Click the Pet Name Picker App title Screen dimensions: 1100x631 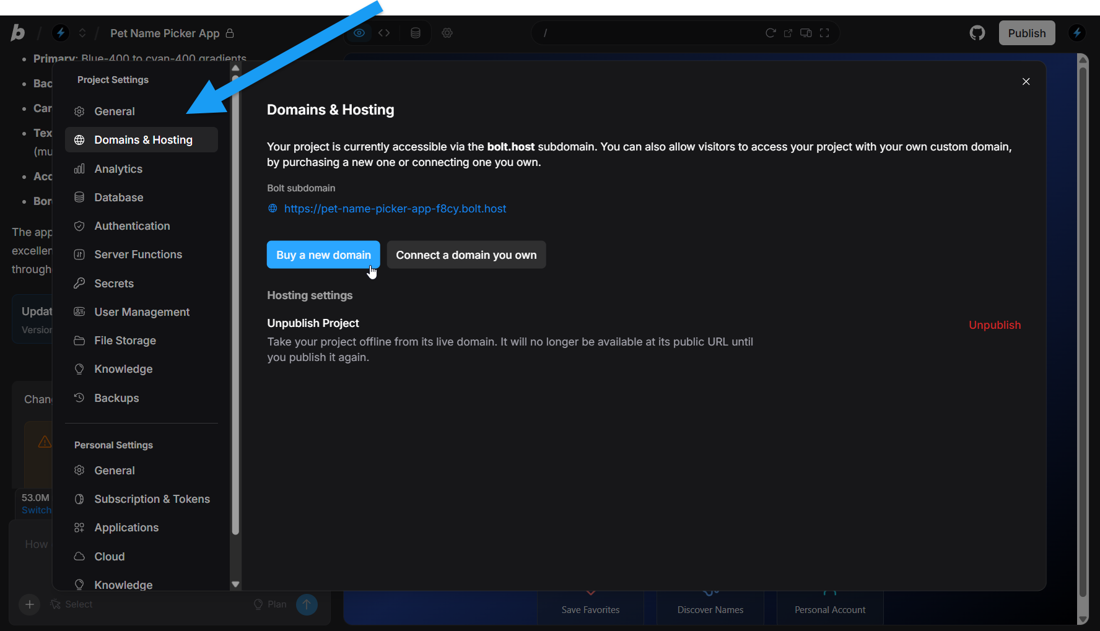click(165, 33)
